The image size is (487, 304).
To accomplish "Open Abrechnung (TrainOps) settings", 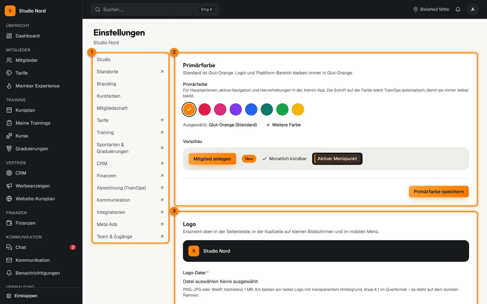I will [130, 188].
